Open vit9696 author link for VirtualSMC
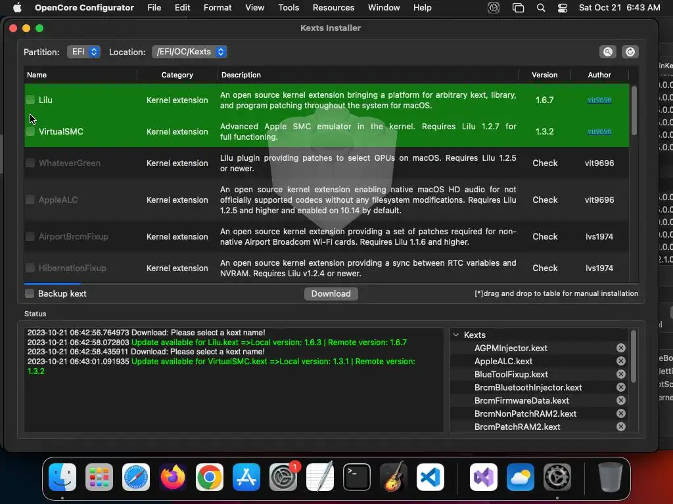 tap(599, 131)
